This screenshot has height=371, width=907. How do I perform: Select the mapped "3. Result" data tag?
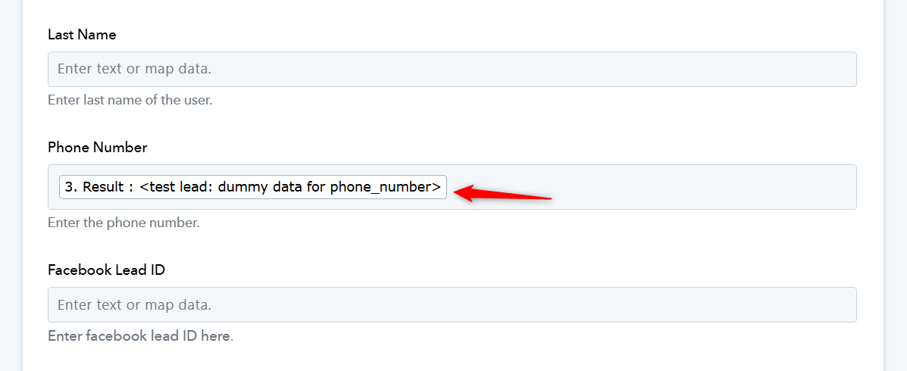[252, 187]
